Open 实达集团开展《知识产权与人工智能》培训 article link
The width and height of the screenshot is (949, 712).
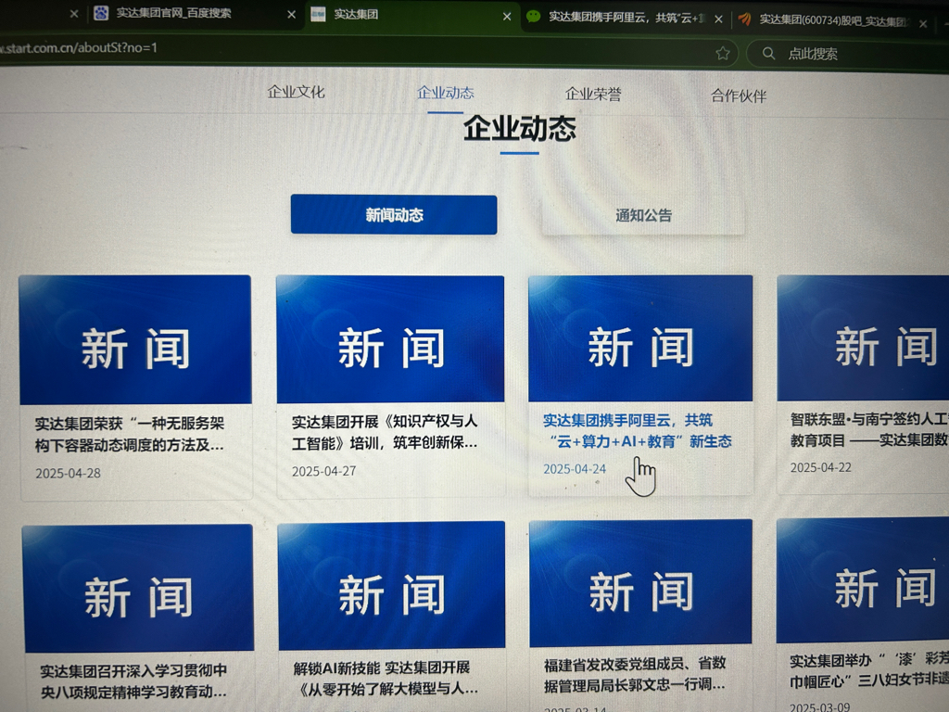coord(385,432)
